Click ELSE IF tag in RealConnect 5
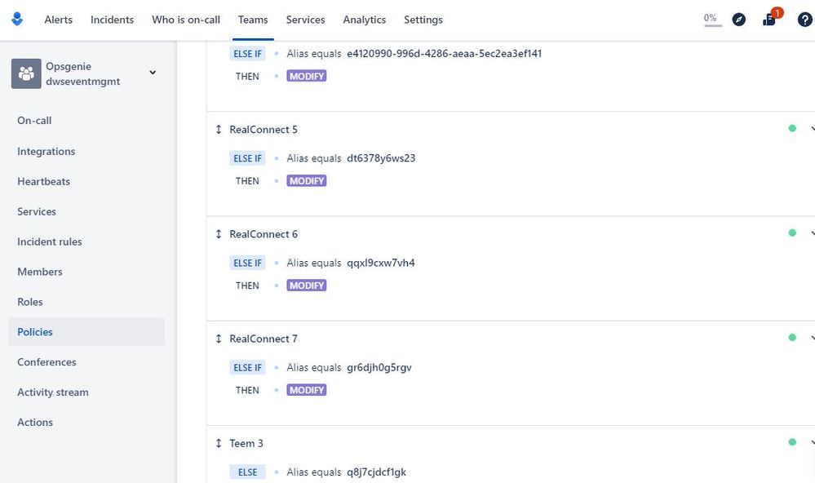Screen dimensions: 815x483 [247, 158]
